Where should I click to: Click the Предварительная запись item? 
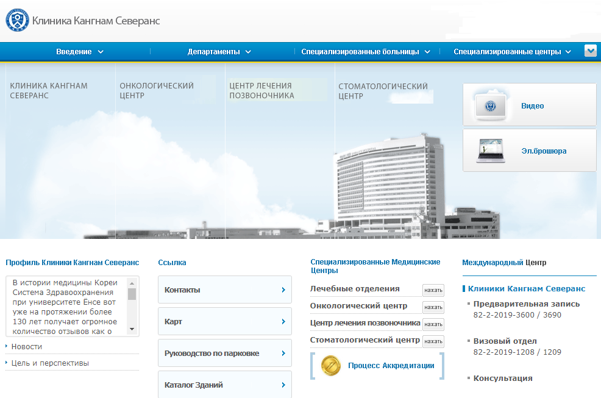[x=527, y=304]
